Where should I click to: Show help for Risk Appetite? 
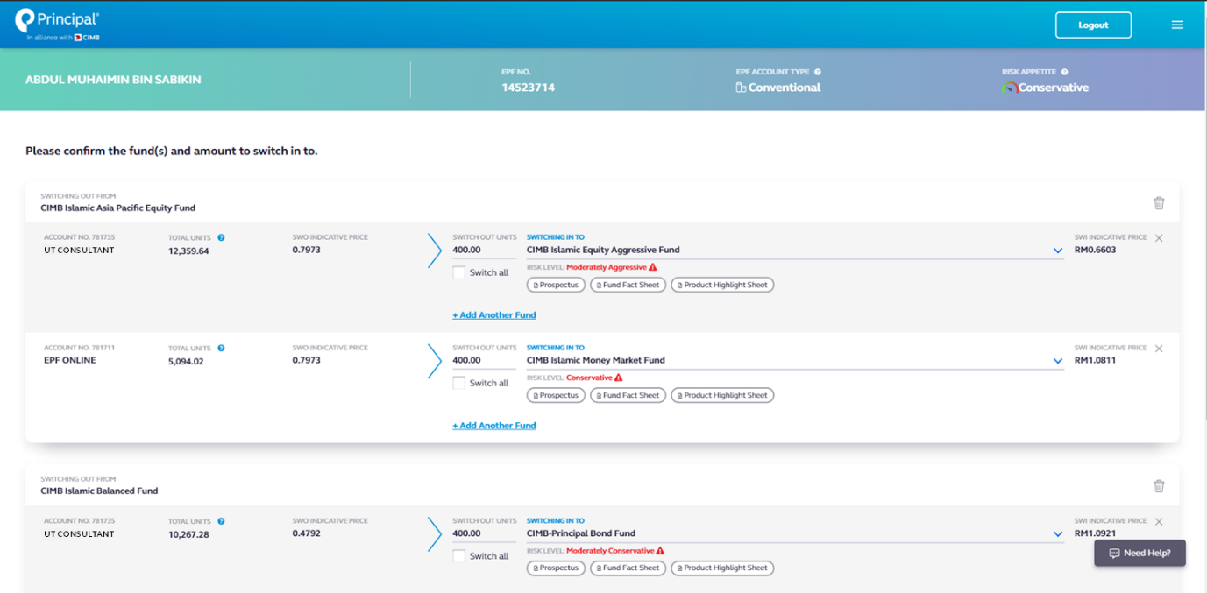[x=1065, y=72]
